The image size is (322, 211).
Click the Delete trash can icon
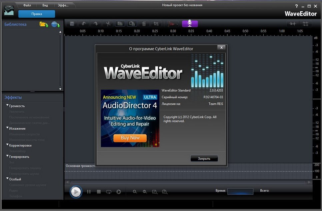coord(144,24)
